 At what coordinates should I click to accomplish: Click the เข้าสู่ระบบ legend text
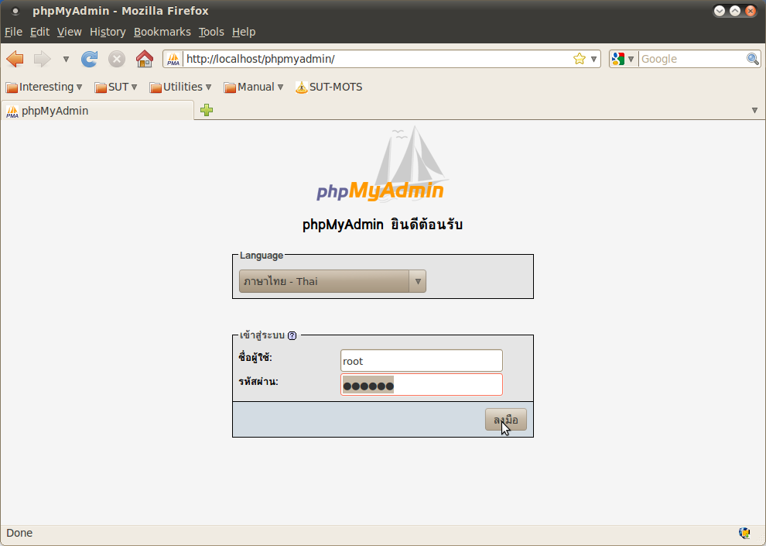262,336
